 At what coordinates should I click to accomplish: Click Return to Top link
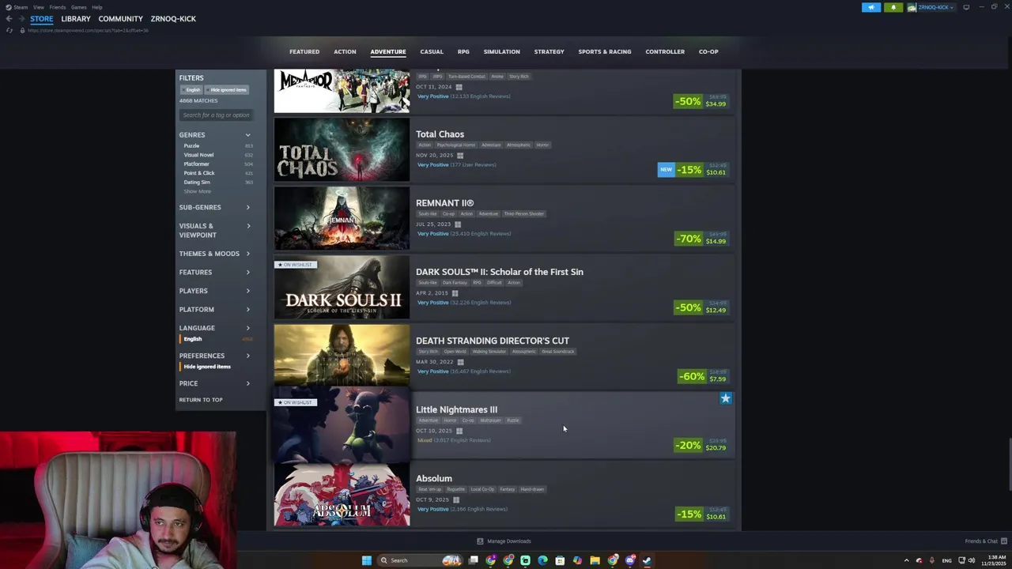201,400
